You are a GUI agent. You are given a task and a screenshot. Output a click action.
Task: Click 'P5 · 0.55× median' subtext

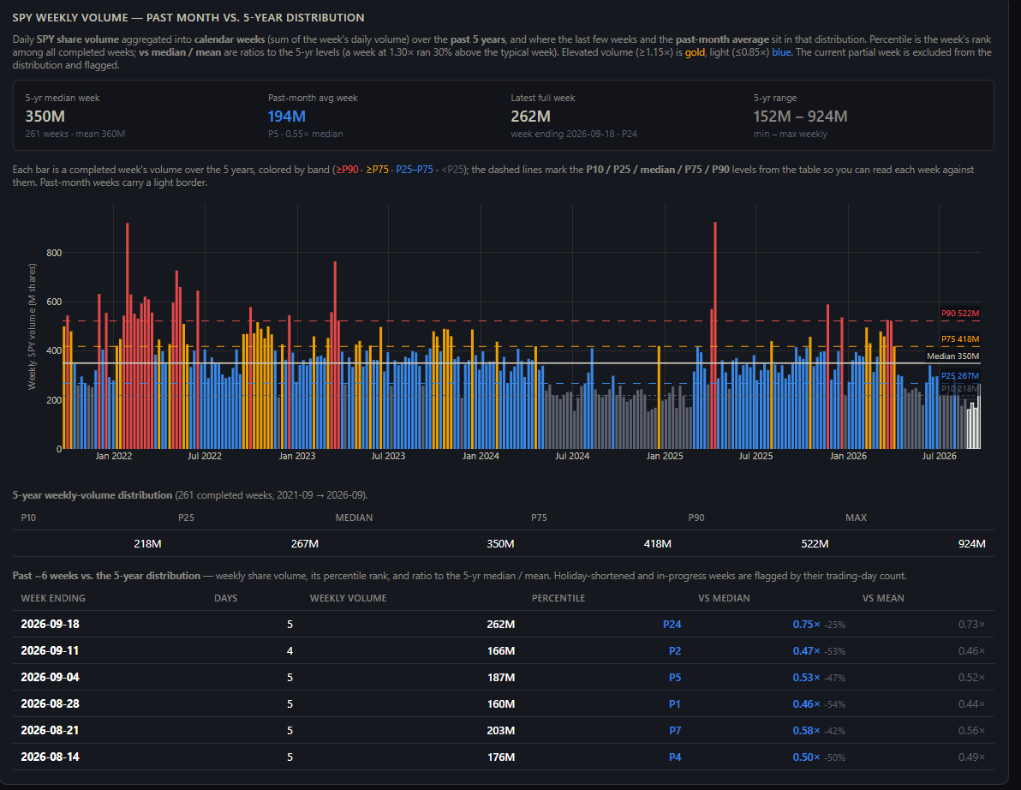(306, 134)
